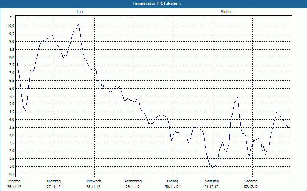Click the '6,5' y-axis value
The image size is (307, 191).
[x=12, y=81]
